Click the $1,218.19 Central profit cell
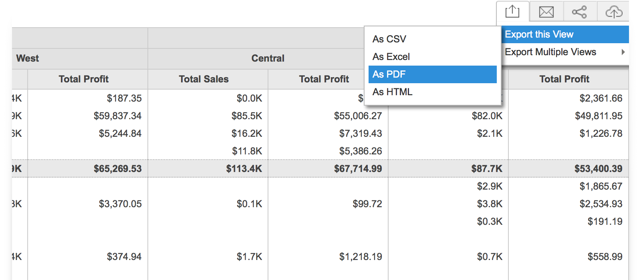This screenshot has width=641, height=280. pyautogui.click(x=361, y=257)
